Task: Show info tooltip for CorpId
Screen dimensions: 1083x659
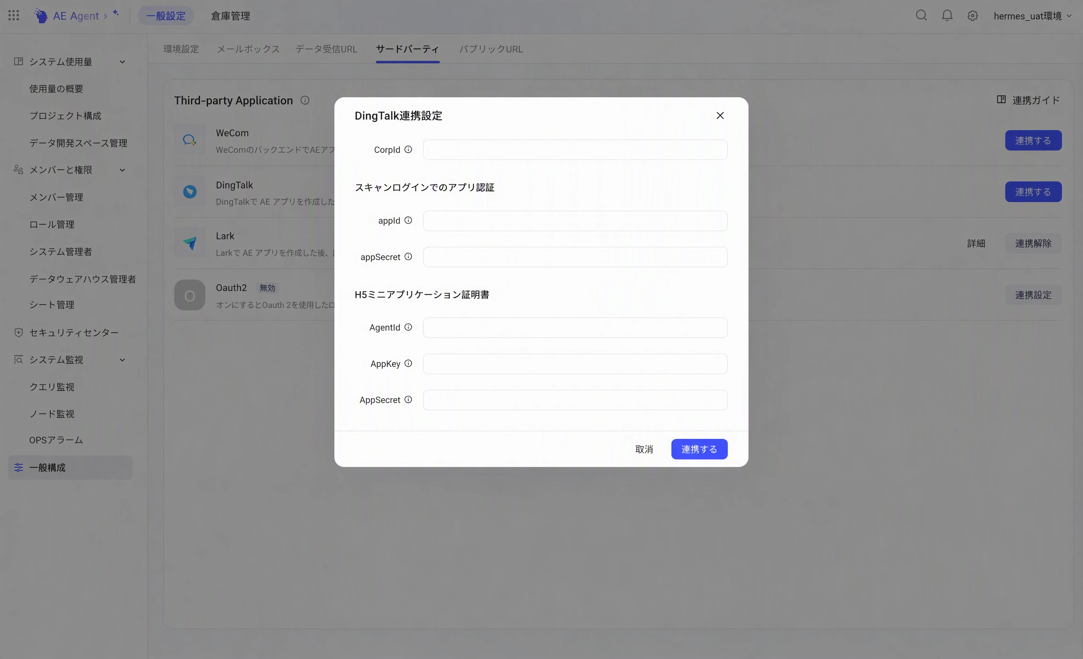Action: tap(408, 149)
